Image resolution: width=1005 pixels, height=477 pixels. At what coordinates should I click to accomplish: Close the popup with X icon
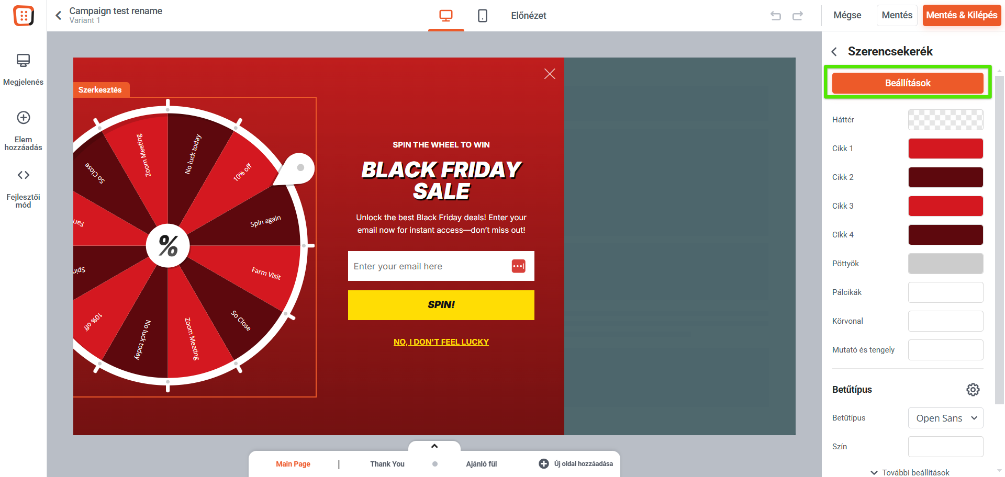[x=550, y=74]
